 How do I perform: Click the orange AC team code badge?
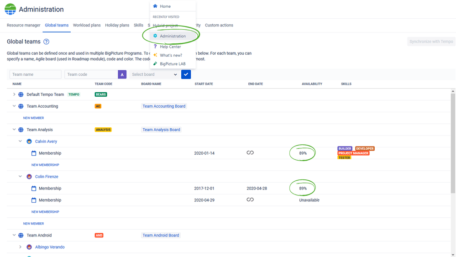click(x=98, y=106)
